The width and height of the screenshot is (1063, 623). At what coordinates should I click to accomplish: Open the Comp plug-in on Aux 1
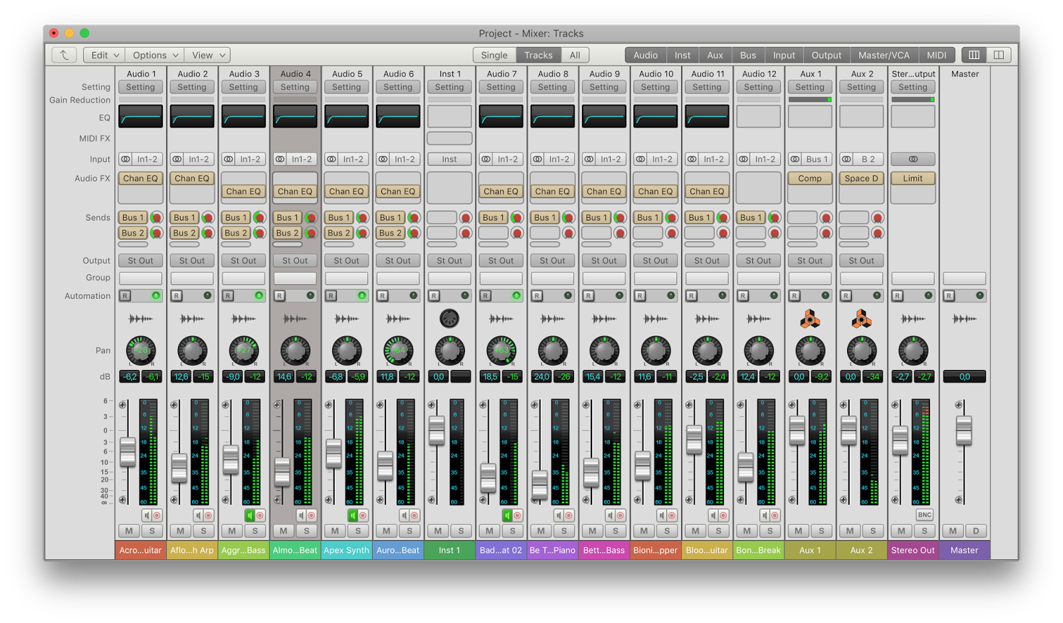coord(810,178)
